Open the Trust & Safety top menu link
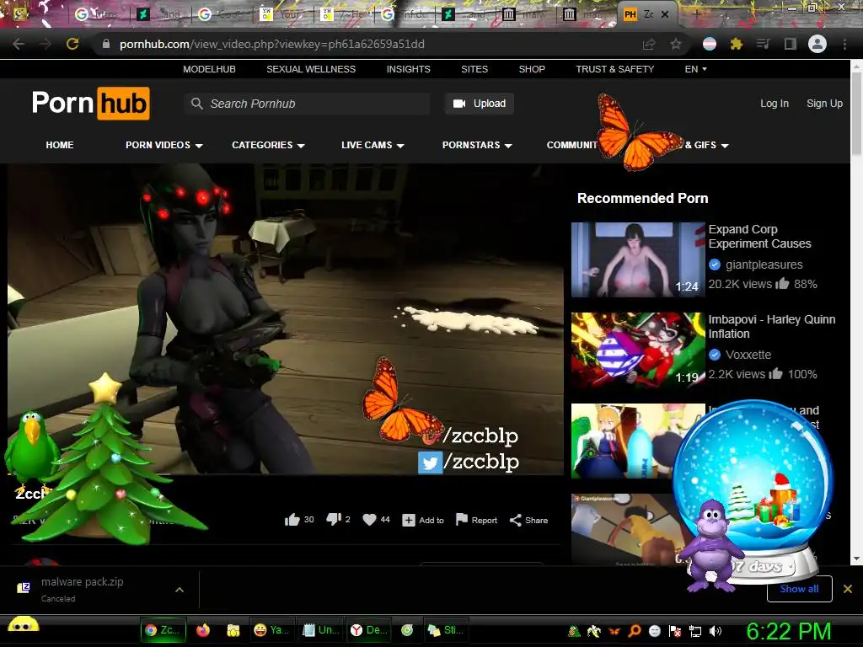The image size is (863, 647). click(614, 69)
